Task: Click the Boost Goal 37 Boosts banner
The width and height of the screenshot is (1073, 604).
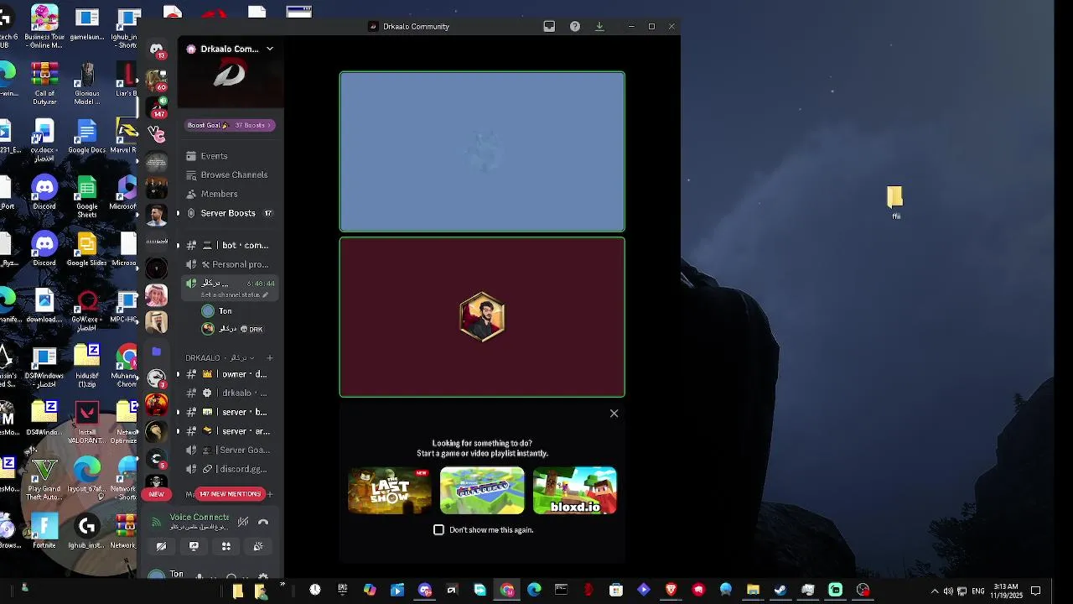Action: [230, 125]
